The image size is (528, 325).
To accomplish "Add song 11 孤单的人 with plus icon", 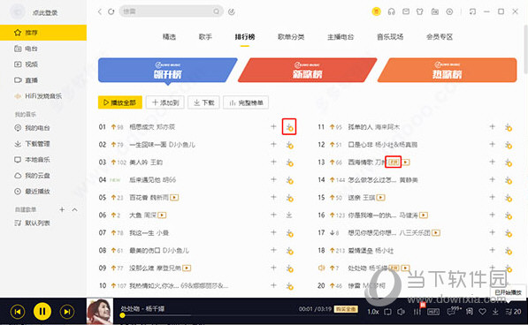I will coord(493,126).
